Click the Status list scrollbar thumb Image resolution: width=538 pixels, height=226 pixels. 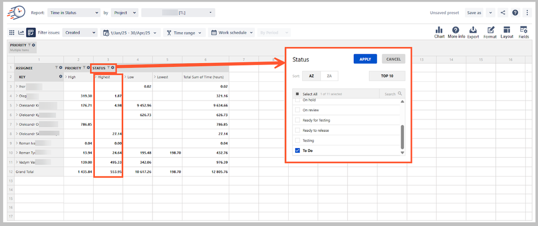click(402, 137)
